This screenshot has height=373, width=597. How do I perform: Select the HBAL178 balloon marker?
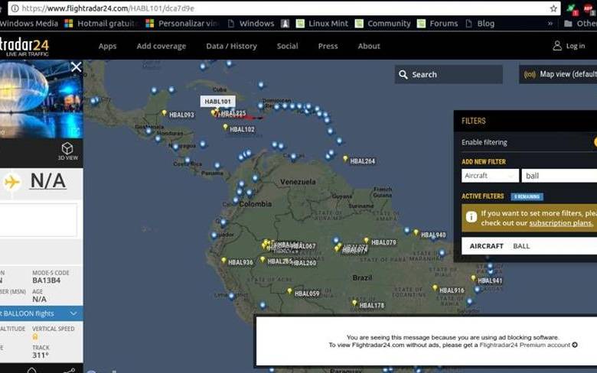(x=354, y=303)
